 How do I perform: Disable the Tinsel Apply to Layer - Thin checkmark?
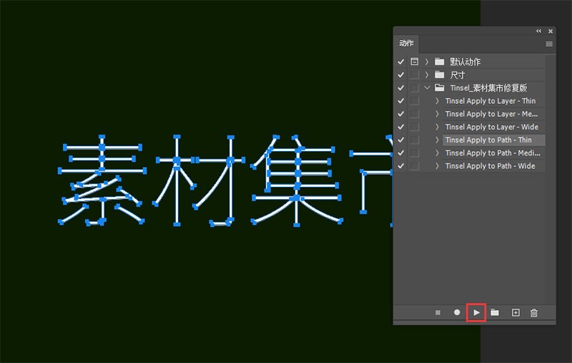tap(401, 101)
